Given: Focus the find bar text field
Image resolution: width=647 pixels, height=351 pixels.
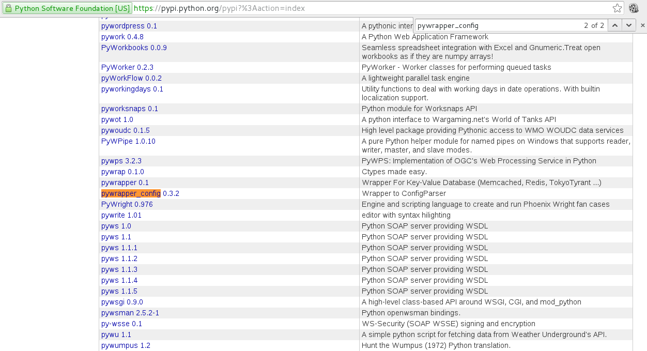Looking at the screenshot, I should [x=496, y=25].
